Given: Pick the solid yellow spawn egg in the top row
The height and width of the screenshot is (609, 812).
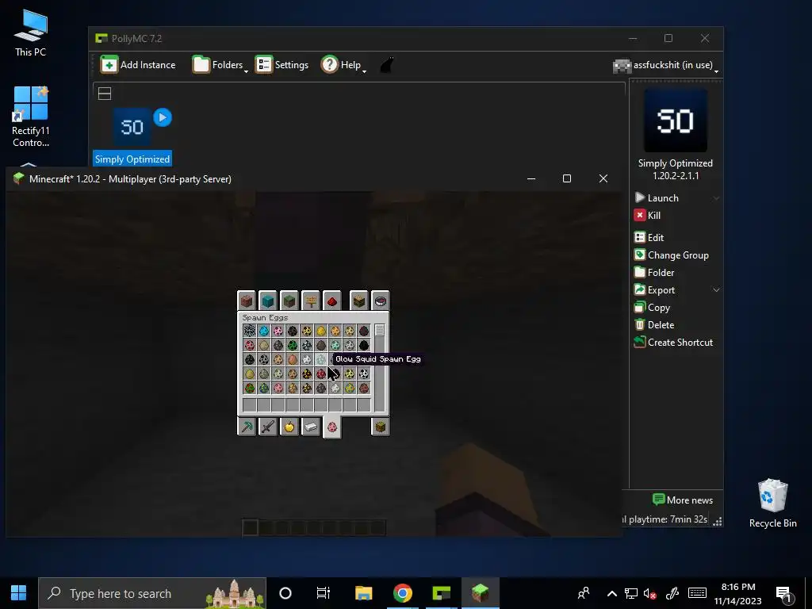Looking at the screenshot, I should (321, 331).
